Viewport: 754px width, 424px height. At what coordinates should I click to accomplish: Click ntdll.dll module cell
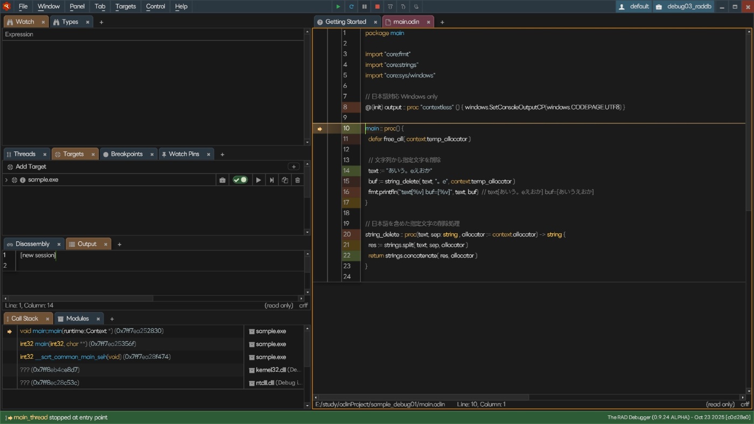(274, 383)
